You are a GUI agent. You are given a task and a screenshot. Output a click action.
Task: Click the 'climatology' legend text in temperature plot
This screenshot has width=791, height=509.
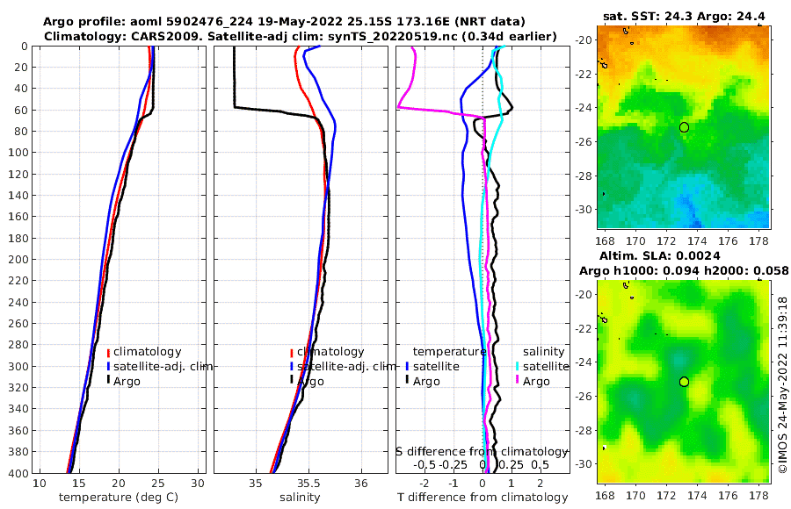148,352
